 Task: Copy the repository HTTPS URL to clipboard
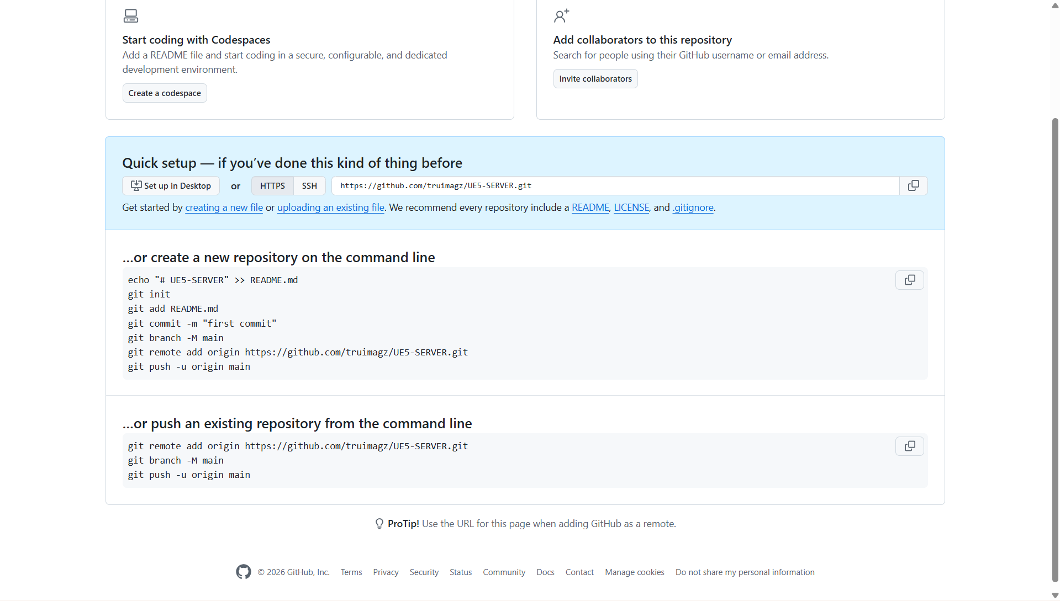click(x=914, y=186)
